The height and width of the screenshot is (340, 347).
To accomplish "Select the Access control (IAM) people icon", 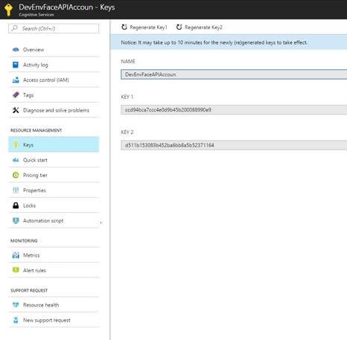I will pos(16,80).
